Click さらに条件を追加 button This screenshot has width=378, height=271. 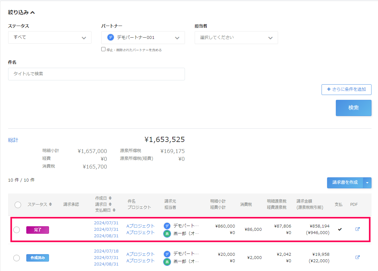[x=346, y=89]
